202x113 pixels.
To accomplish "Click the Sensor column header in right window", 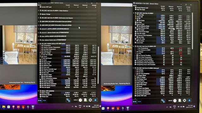I will [x=135, y=6].
